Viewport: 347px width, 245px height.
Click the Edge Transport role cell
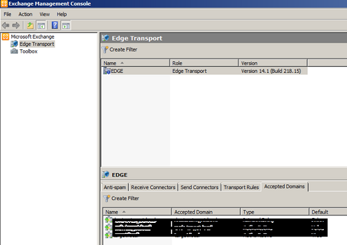coord(189,71)
